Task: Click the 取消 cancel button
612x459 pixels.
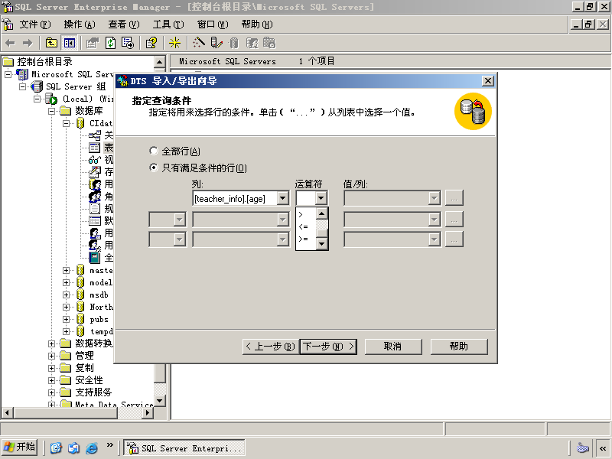Action: 393,347
